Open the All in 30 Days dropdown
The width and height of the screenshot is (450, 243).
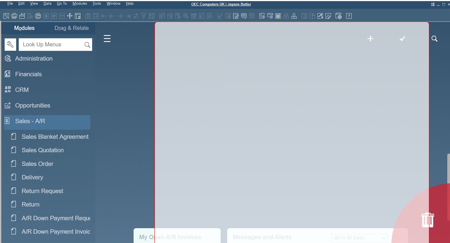point(359,238)
